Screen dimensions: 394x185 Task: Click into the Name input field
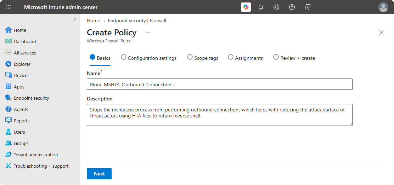220,84
